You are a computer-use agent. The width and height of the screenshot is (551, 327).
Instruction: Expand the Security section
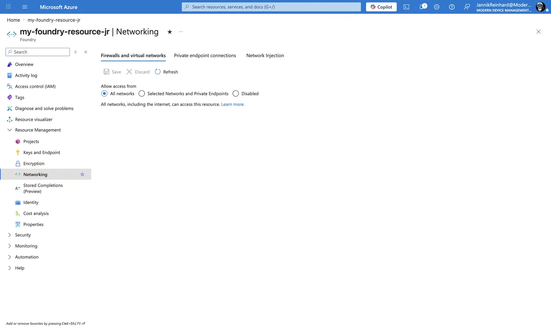(9, 235)
